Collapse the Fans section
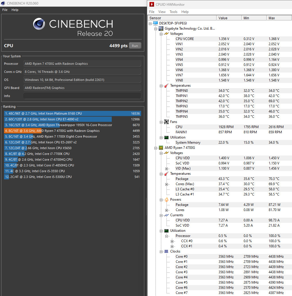Screen dimensions: 292x296 tap(161, 122)
